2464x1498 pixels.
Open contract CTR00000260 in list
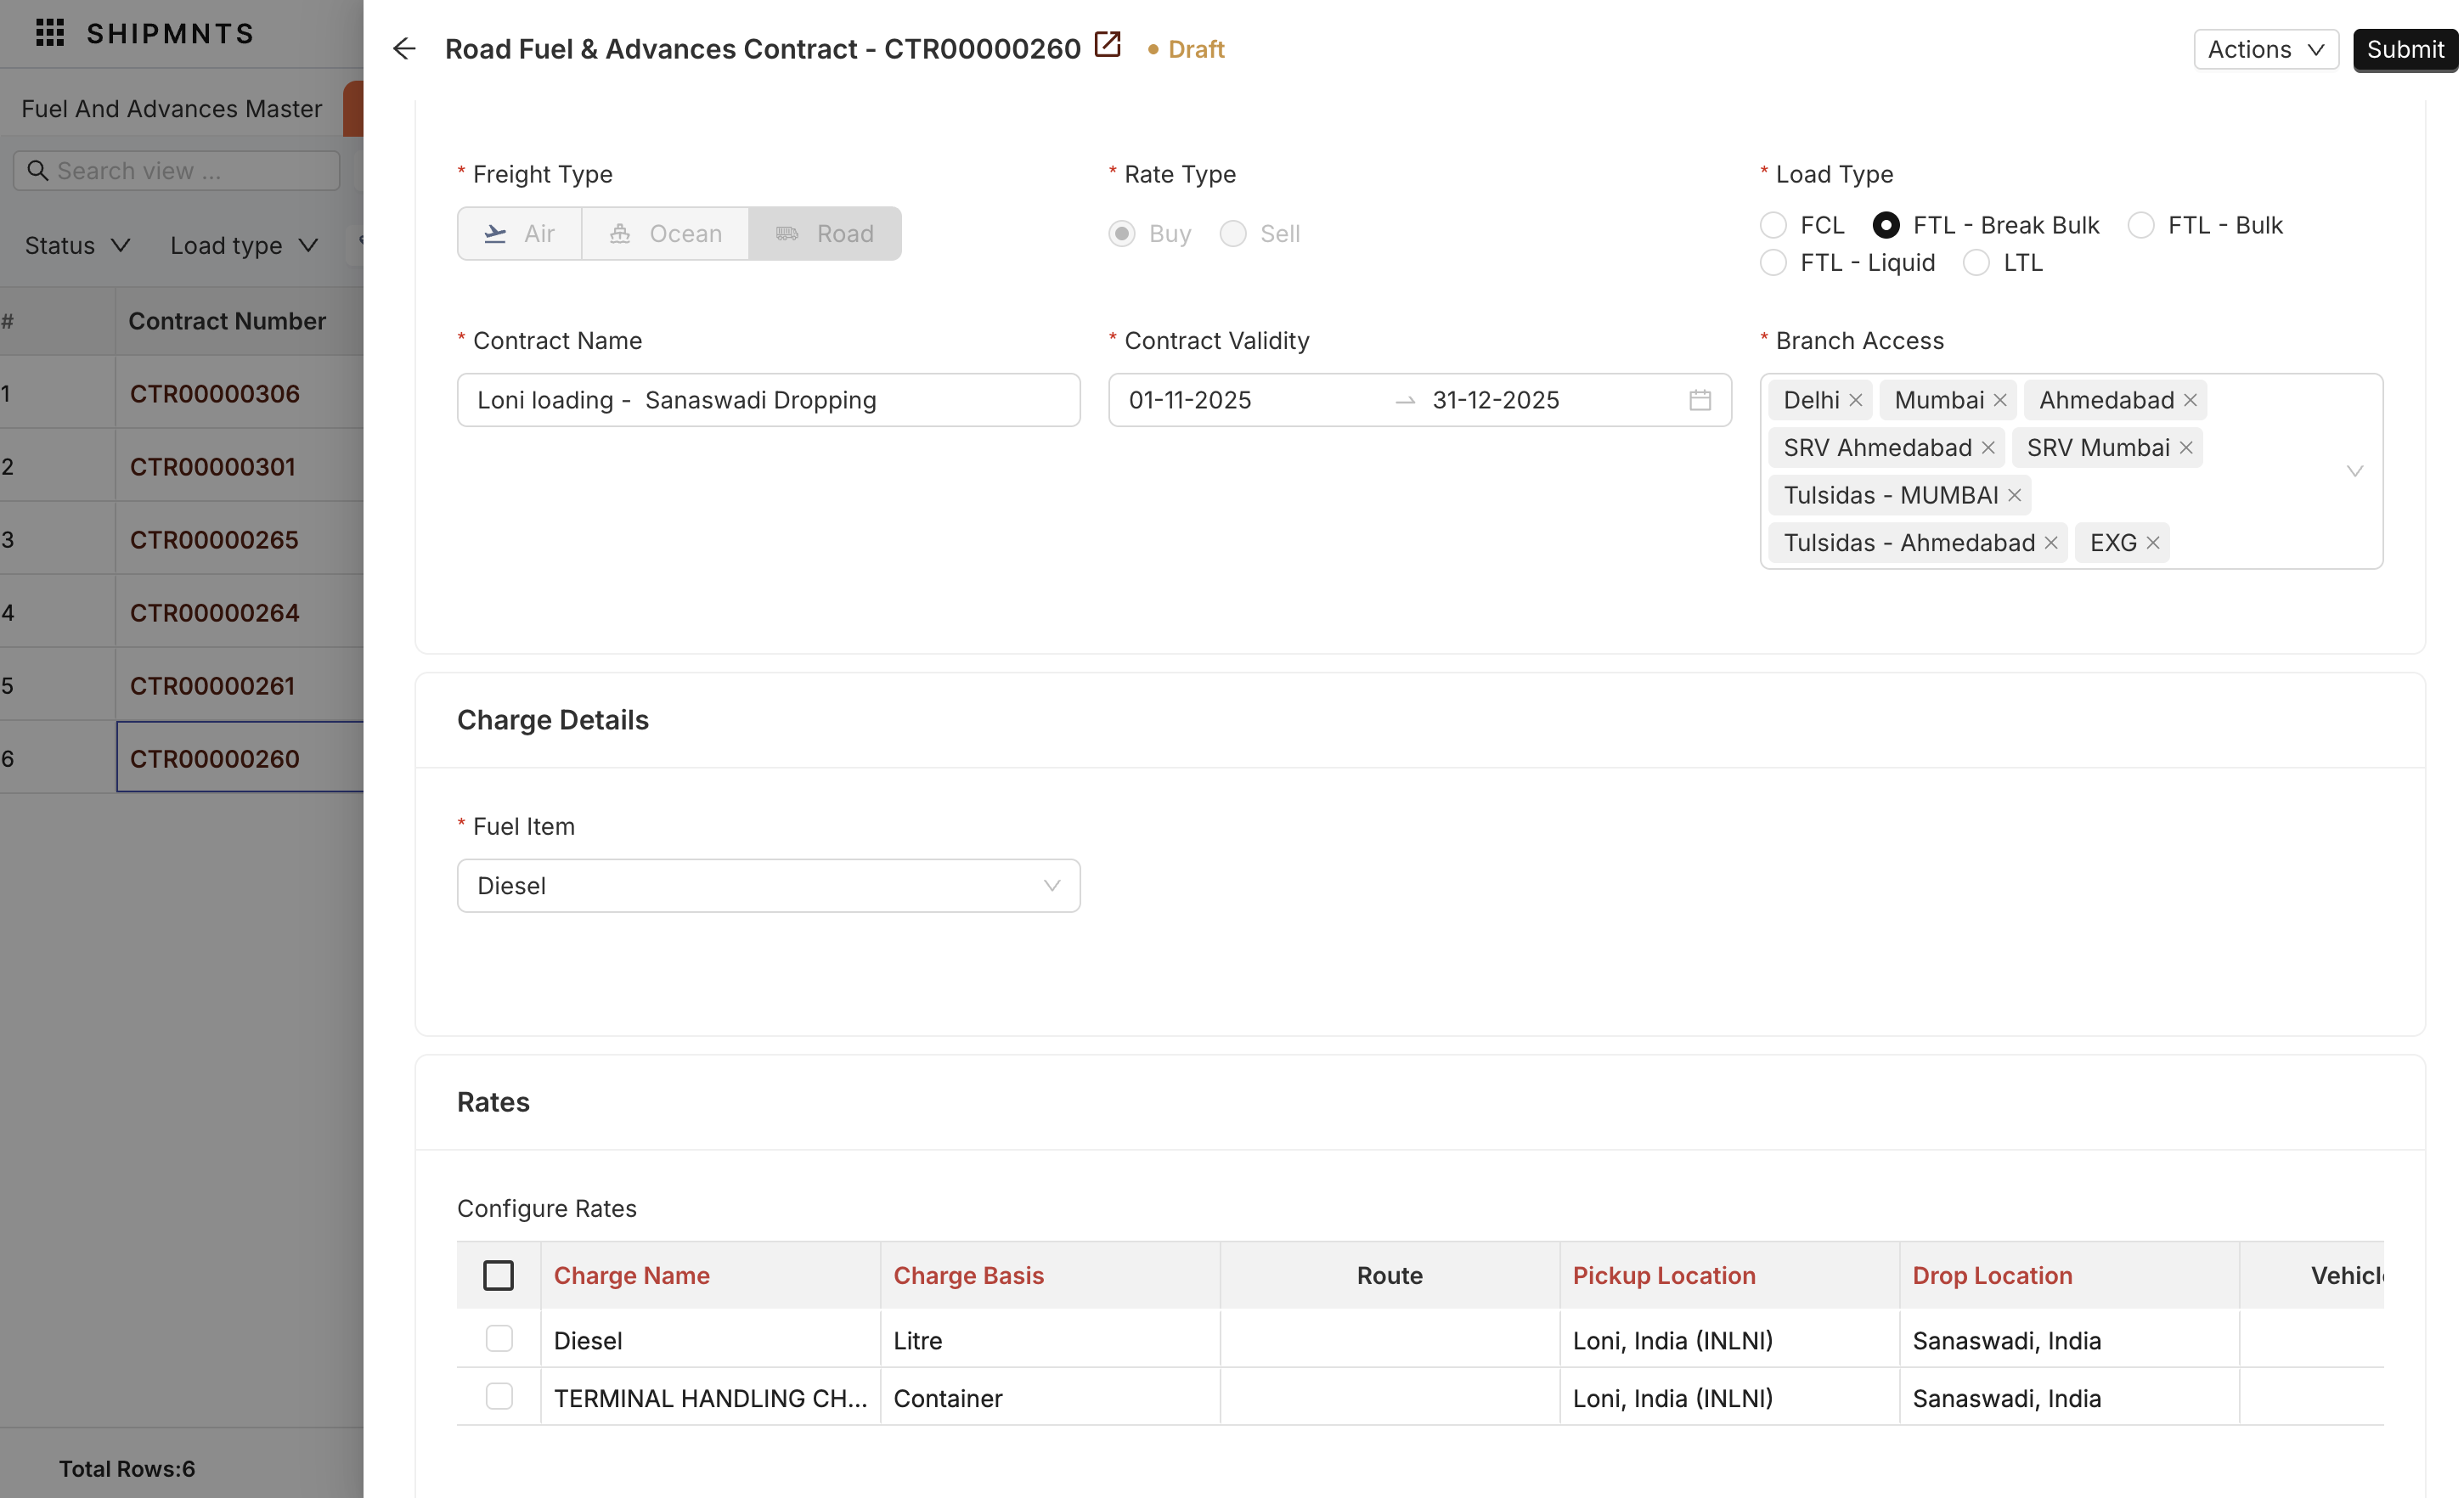214,759
